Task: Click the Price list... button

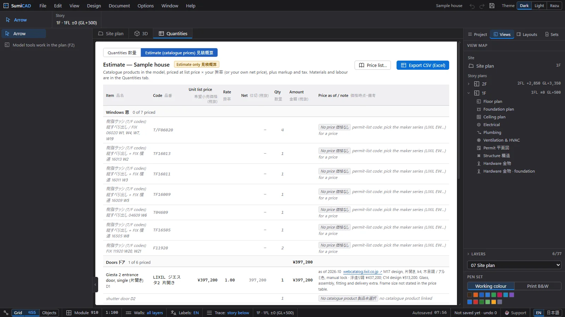Action: point(373,65)
